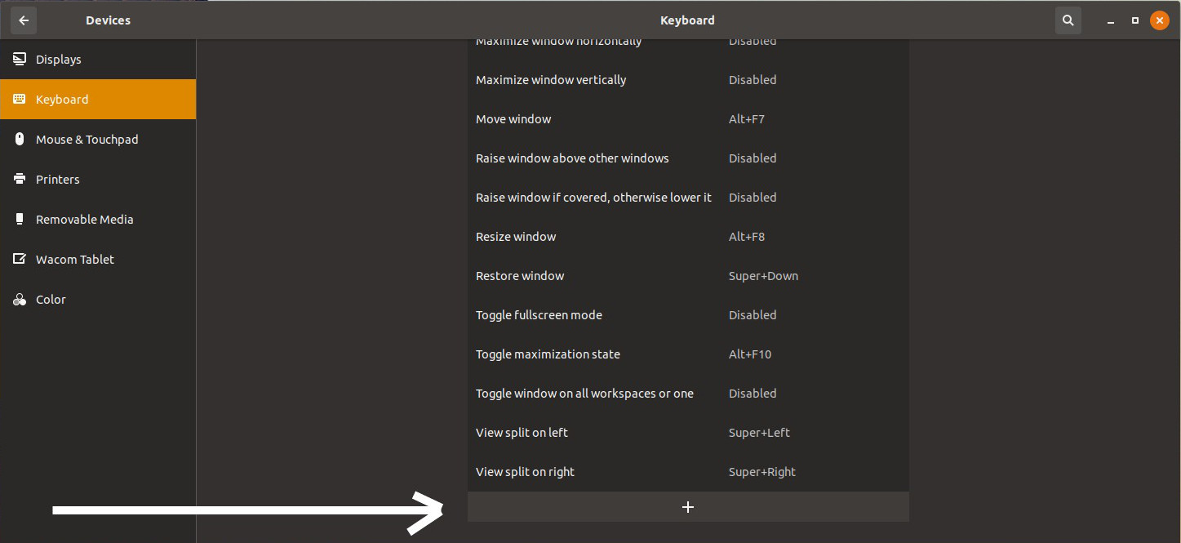Click the Color icon in sidebar
The image size is (1181, 543).
pos(20,300)
